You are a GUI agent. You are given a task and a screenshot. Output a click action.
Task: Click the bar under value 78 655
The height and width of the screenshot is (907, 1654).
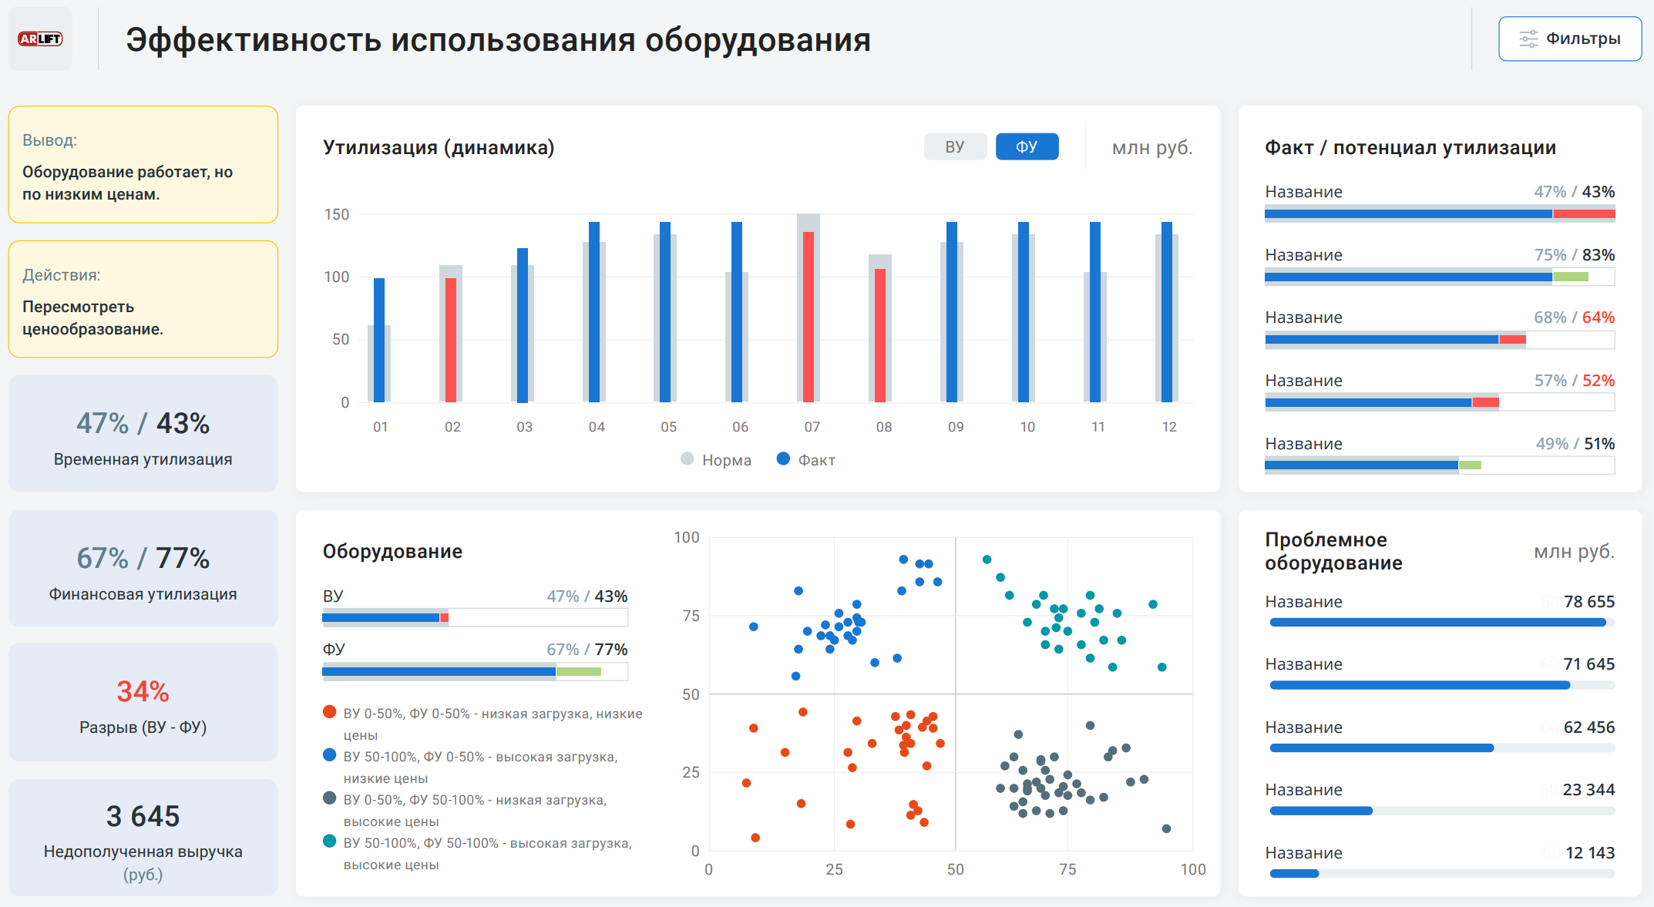1442,623
